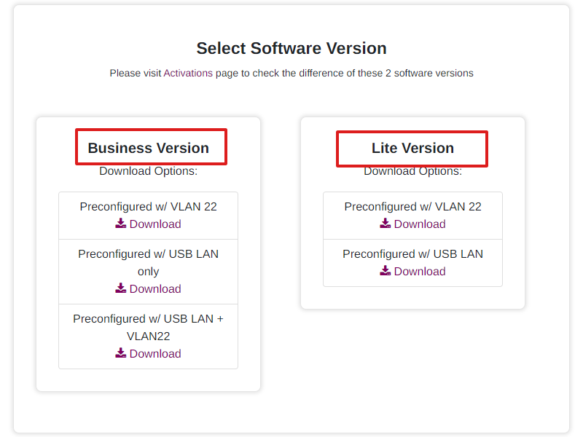Viewport: 583px width, 437px height.
Task: Click Download text for Business VLAN 22 option
Action: 155,224
